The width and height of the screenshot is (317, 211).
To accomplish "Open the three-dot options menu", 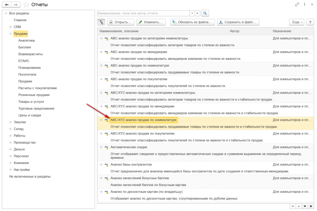I will pyautogui.click(x=305, y=4).
